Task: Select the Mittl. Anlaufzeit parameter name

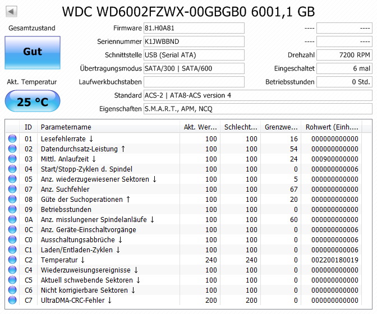Action: tap(68, 159)
